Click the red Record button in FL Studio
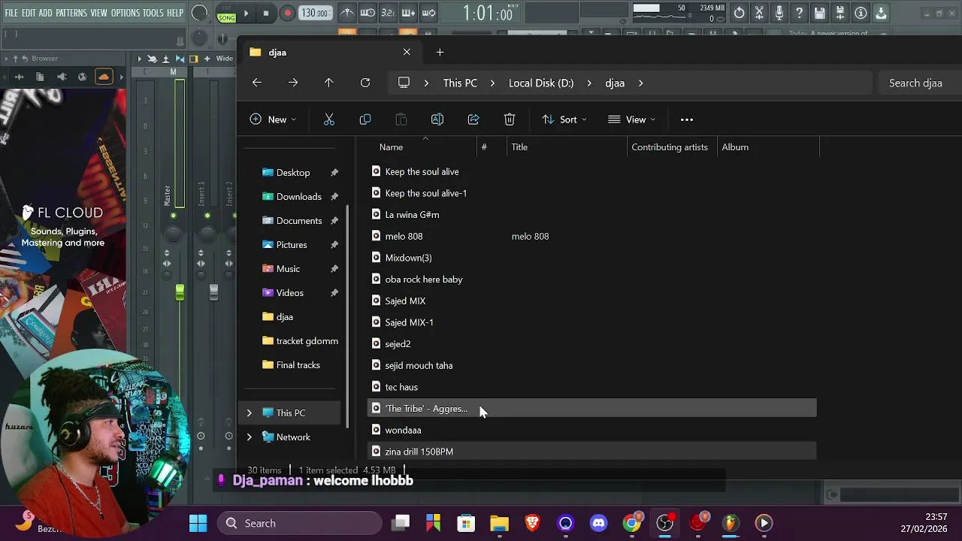This screenshot has width=962, height=541. click(287, 13)
